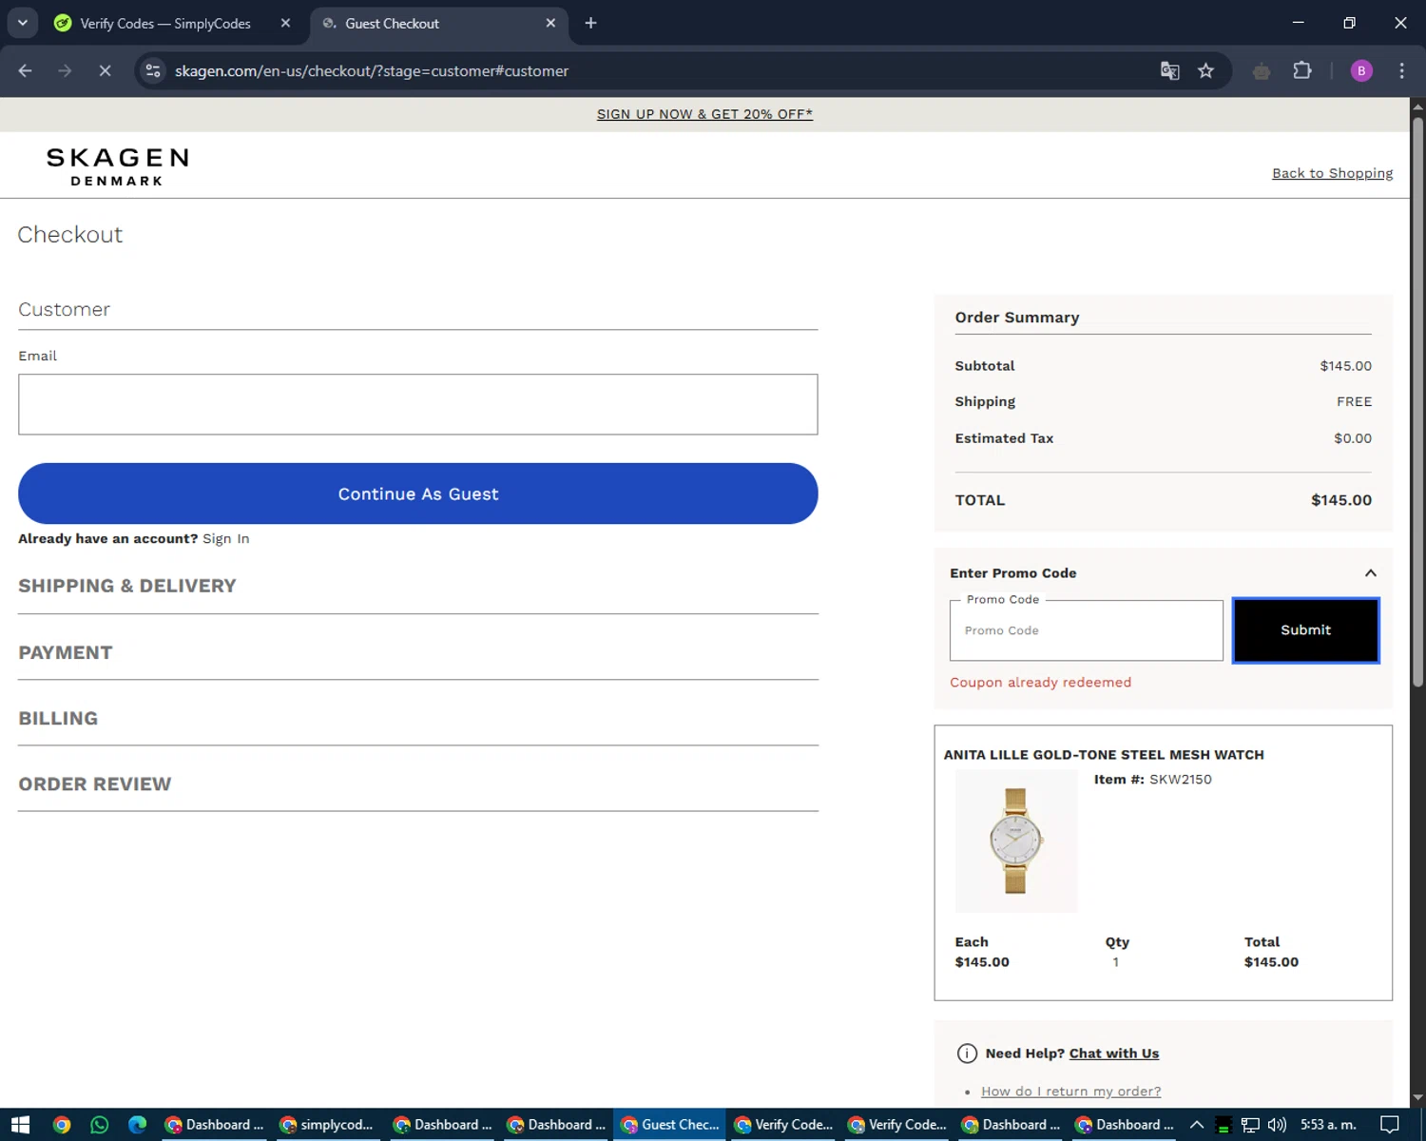
Task: Bookmark this page with the star icon
Action: click(1205, 71)
